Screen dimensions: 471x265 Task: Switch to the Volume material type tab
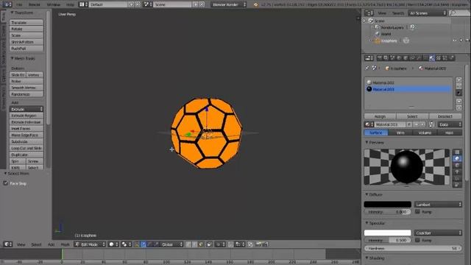(x=425, y=132)
